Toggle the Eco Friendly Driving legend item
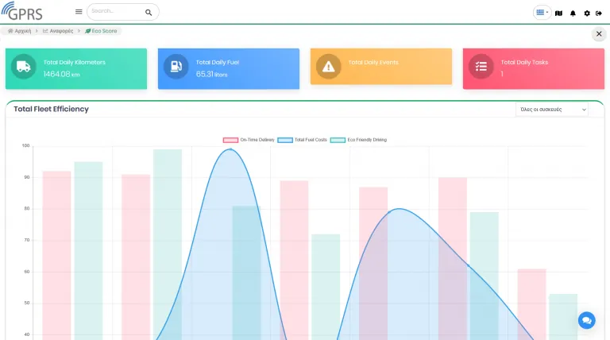This screenshot has width=610, height=340. [x=359, y=140]
